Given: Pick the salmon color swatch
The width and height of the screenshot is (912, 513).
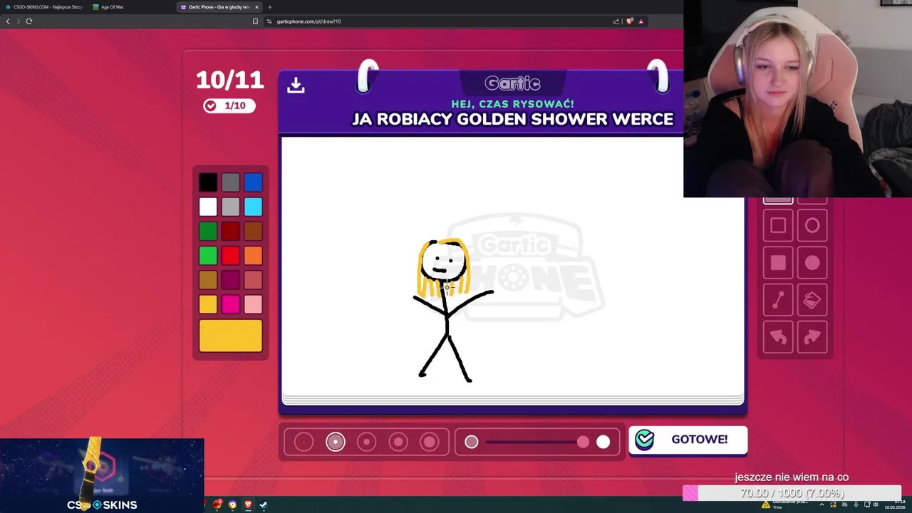Looking at the screenshot, I should click(x=253, y=280).
